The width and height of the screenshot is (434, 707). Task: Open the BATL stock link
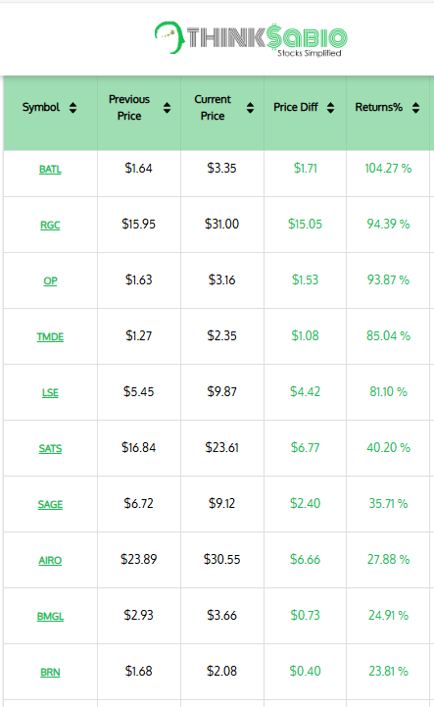pyautogui.click(x=50, y=169)
